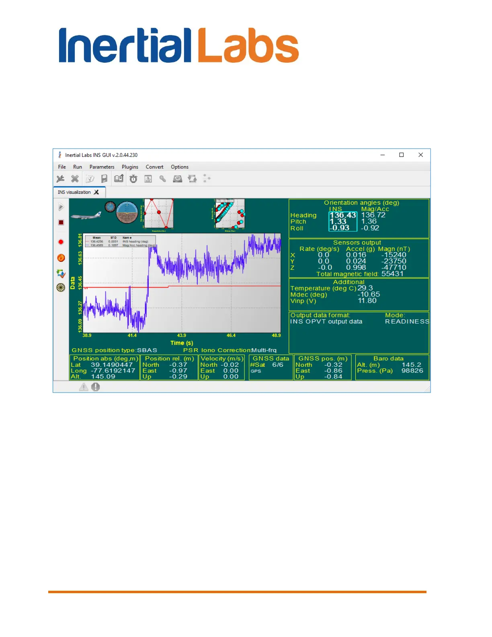Click the floppy disk save icon

pyautogui.click(x=104, y=179)
